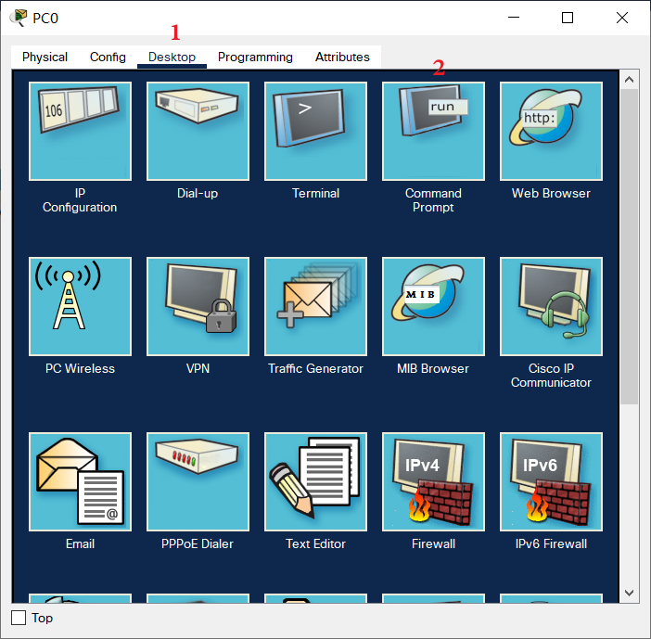This screenshot has width=651, height=639.
Task: Switch to the Physical tab
Action: (x=45, y=57)
